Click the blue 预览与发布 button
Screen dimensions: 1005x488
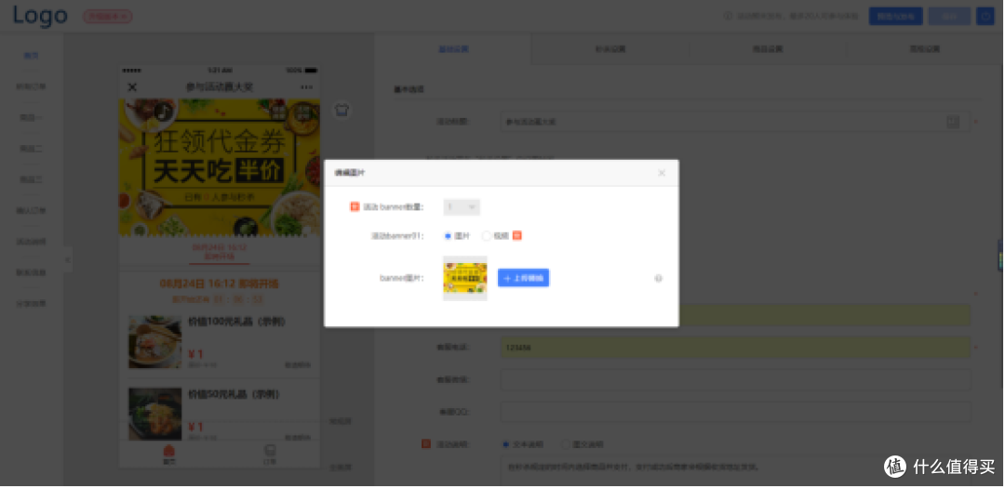(895, 16)
